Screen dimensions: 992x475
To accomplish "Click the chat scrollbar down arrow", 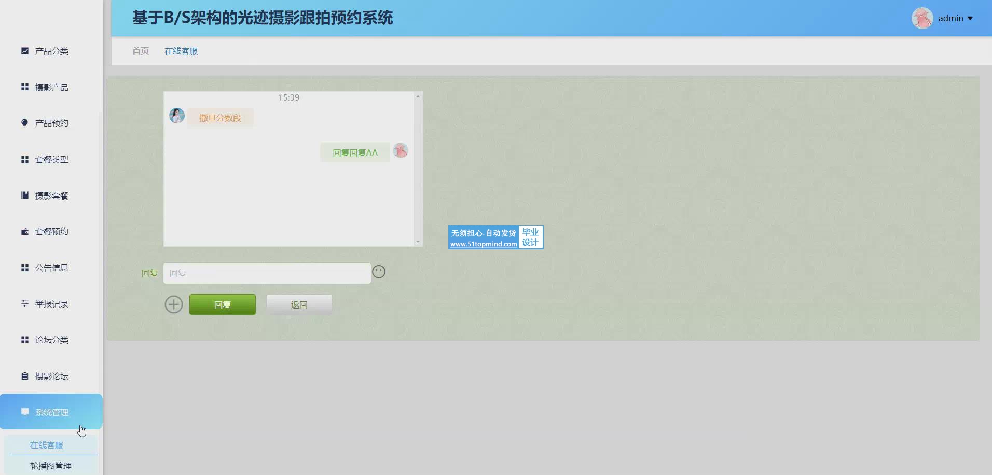I will pyautogui.click(x=418, y=242).
